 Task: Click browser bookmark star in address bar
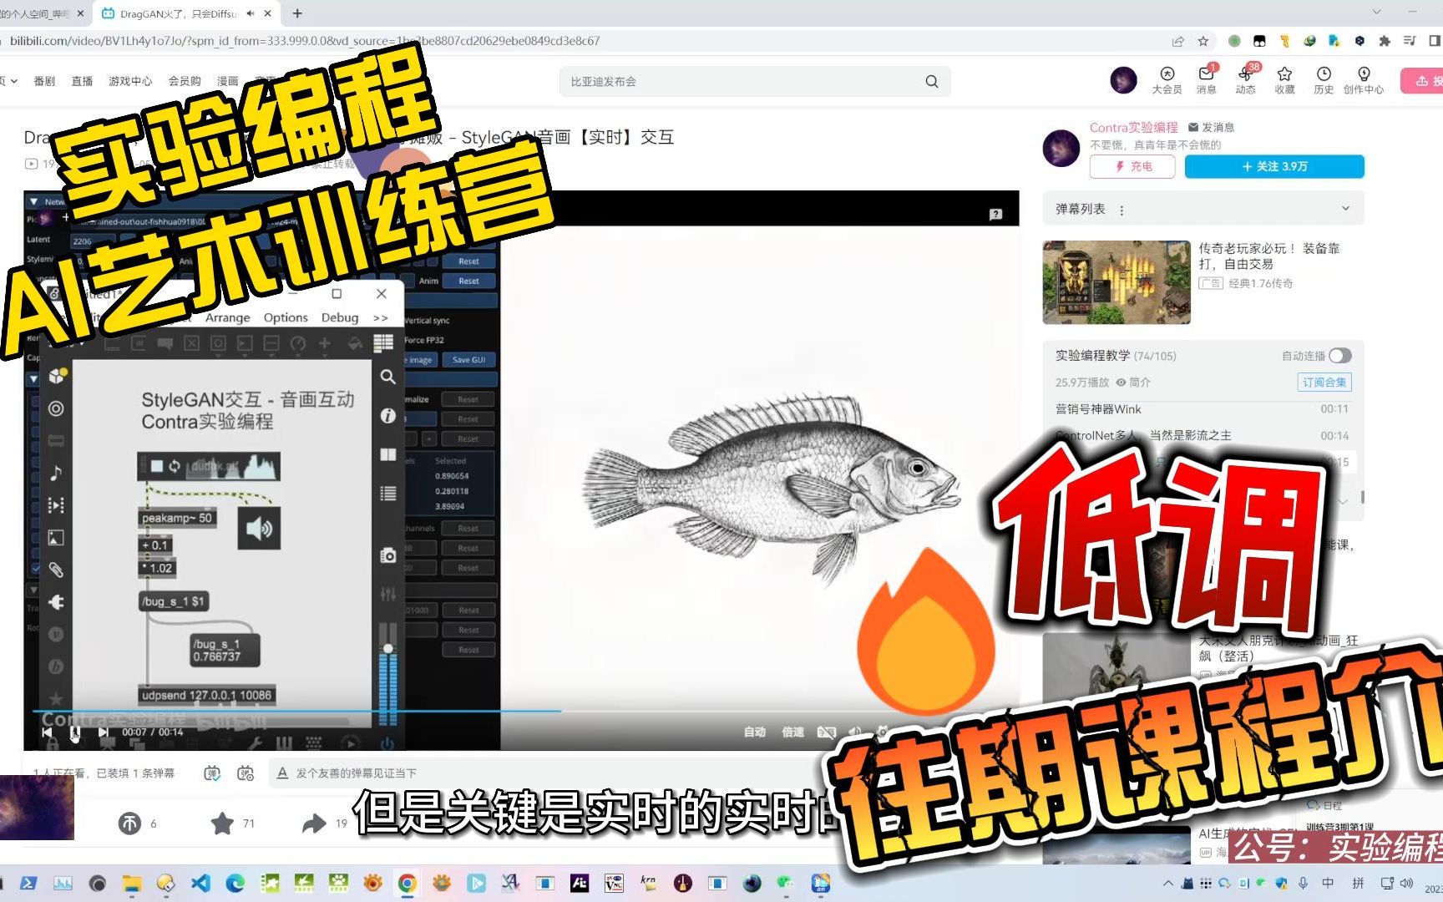[1203, 41]
